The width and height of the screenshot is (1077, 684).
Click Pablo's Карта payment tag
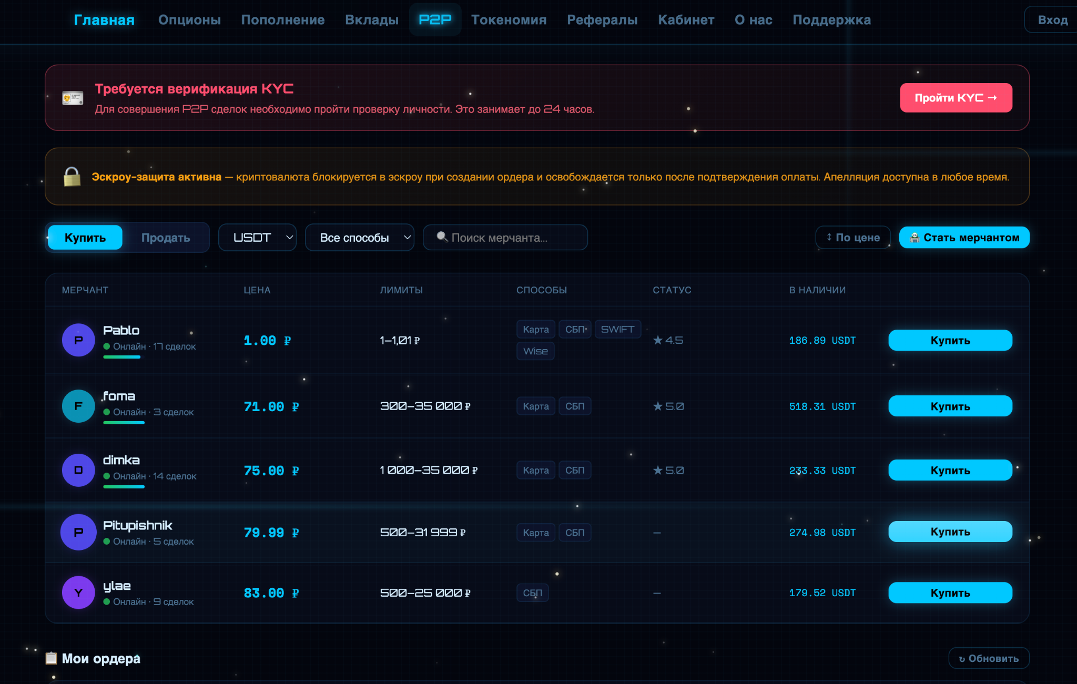click(536, 329)
